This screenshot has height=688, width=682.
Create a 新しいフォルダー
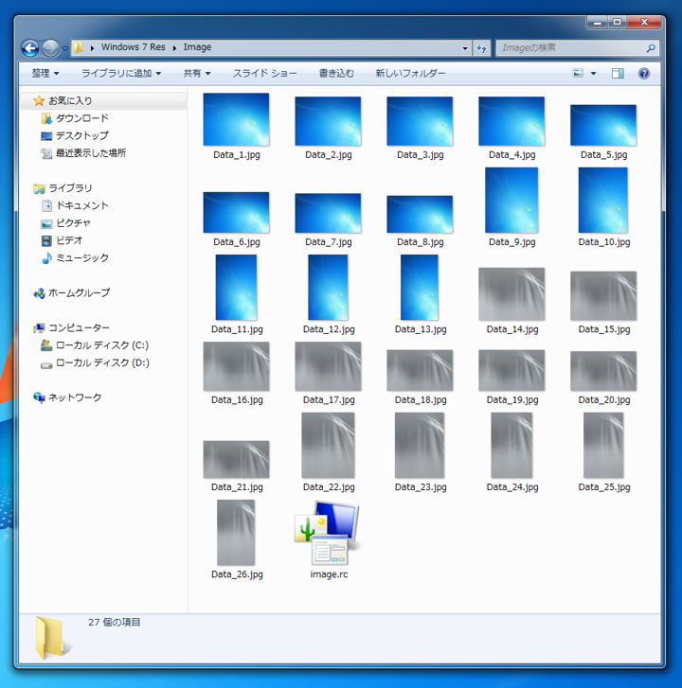[x=410, y=73]
